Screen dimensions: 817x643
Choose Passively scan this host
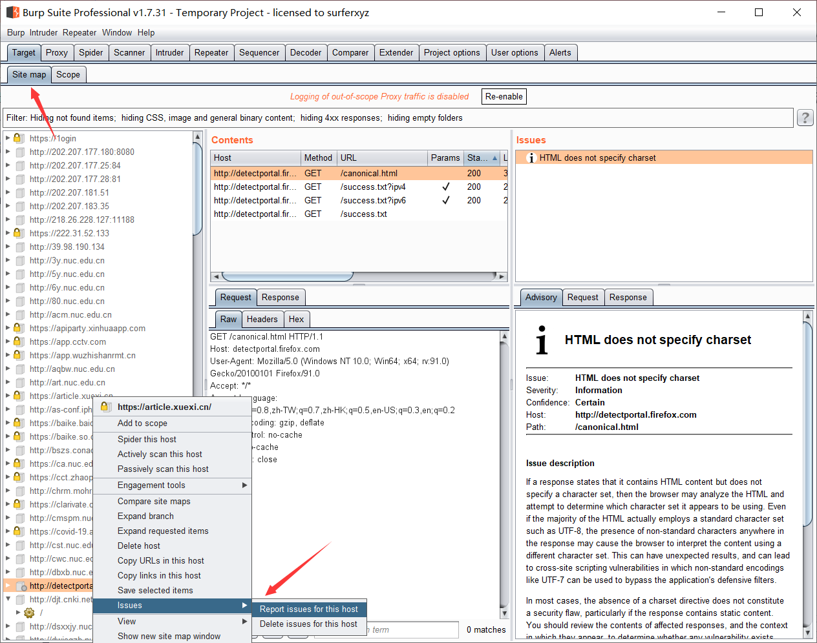[x=172, y=469]
